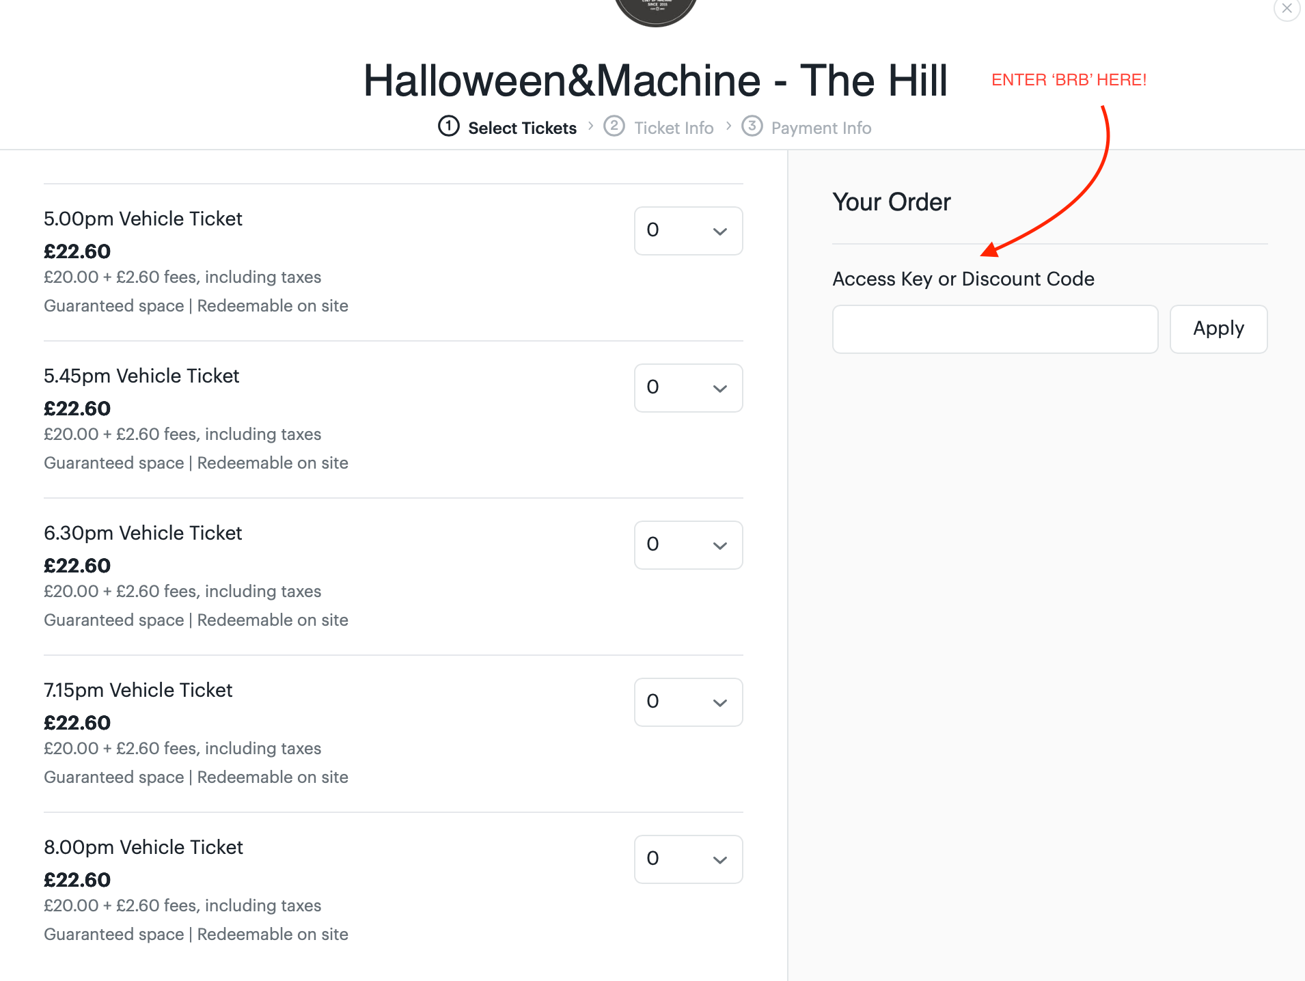1305x981 pixels.
Task: Click the chevron after Ticket Info
Action: pos(728,126)
